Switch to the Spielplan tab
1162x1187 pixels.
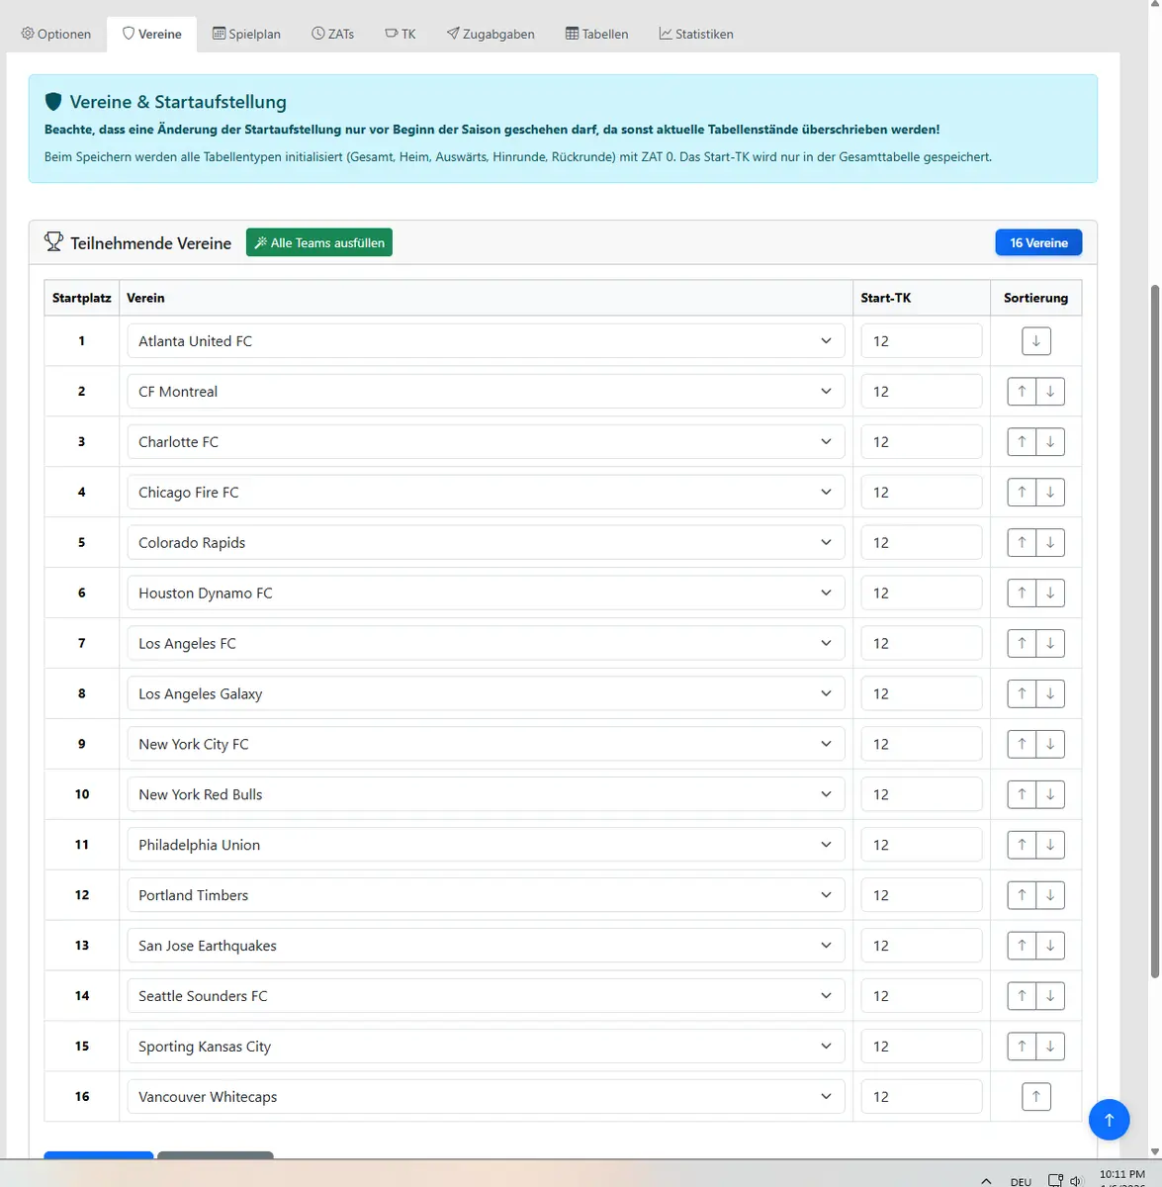246,34
